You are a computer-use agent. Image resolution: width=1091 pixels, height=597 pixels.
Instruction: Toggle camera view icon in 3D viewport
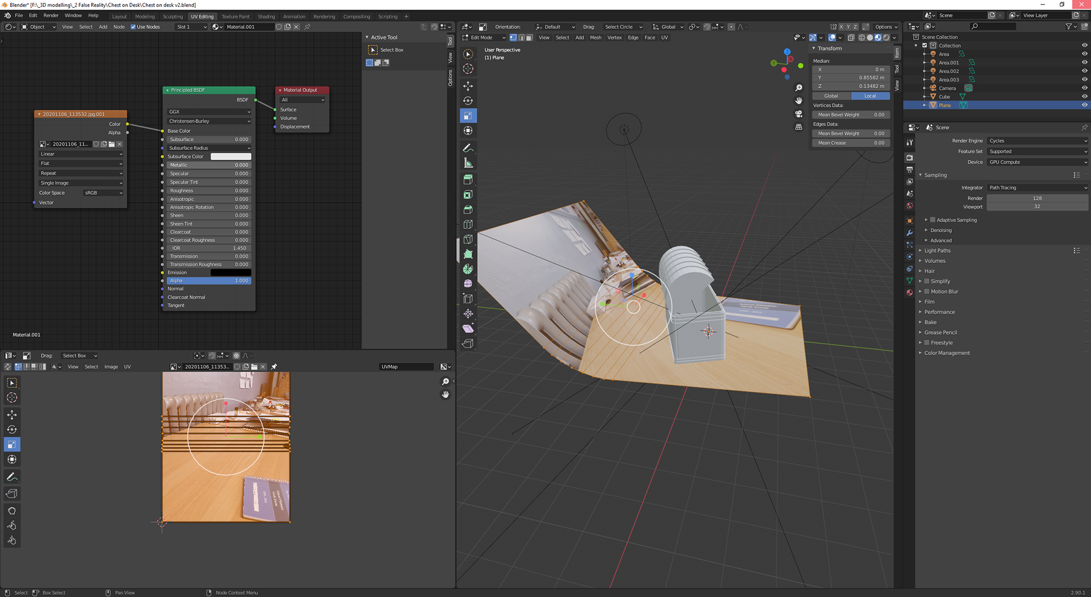pyautogui.click(x=798, y=114)
